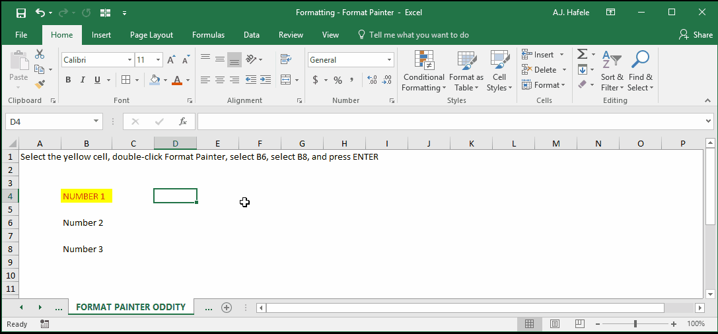Increase Decimal places
Screen dimensions: 718x334
click(372, 80)
